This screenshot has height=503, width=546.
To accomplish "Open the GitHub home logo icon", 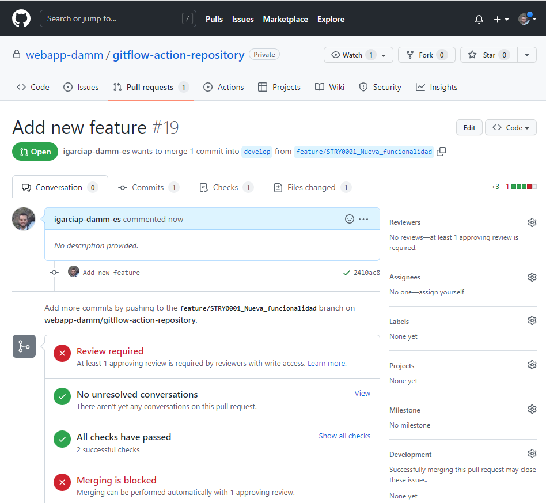I will tap(21, 18).
